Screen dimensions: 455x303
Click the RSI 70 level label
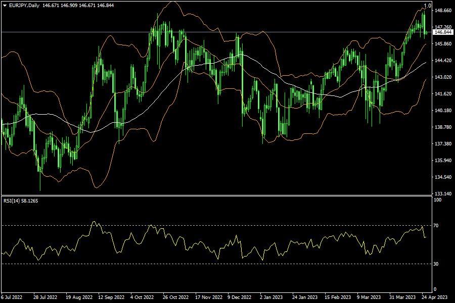436,226
